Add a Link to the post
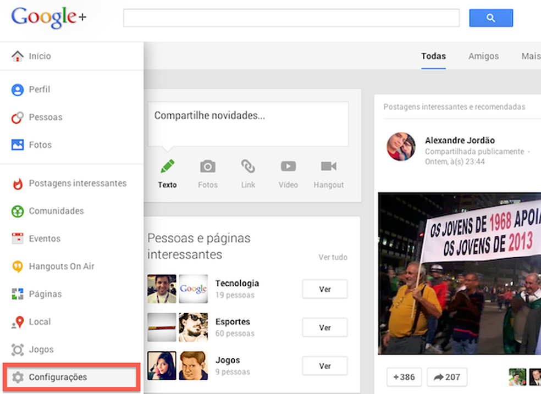The width and height of the screenshot is (541, 394). pyautogui.click(x=248, y=173)
